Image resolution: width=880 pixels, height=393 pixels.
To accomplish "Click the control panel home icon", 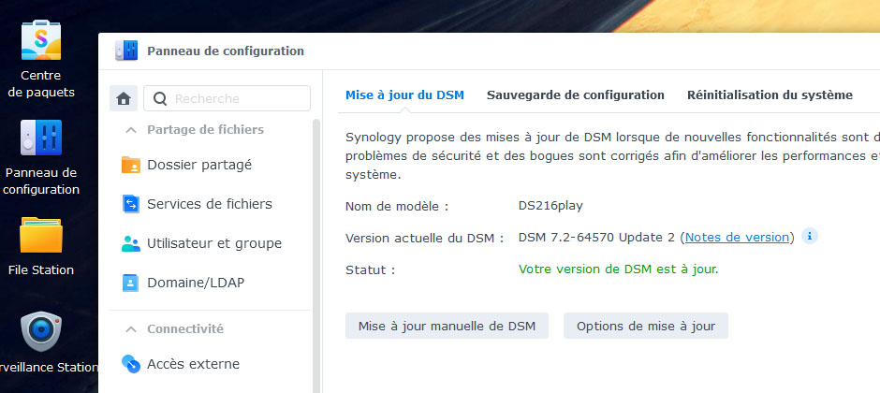I will click(124, 98).
